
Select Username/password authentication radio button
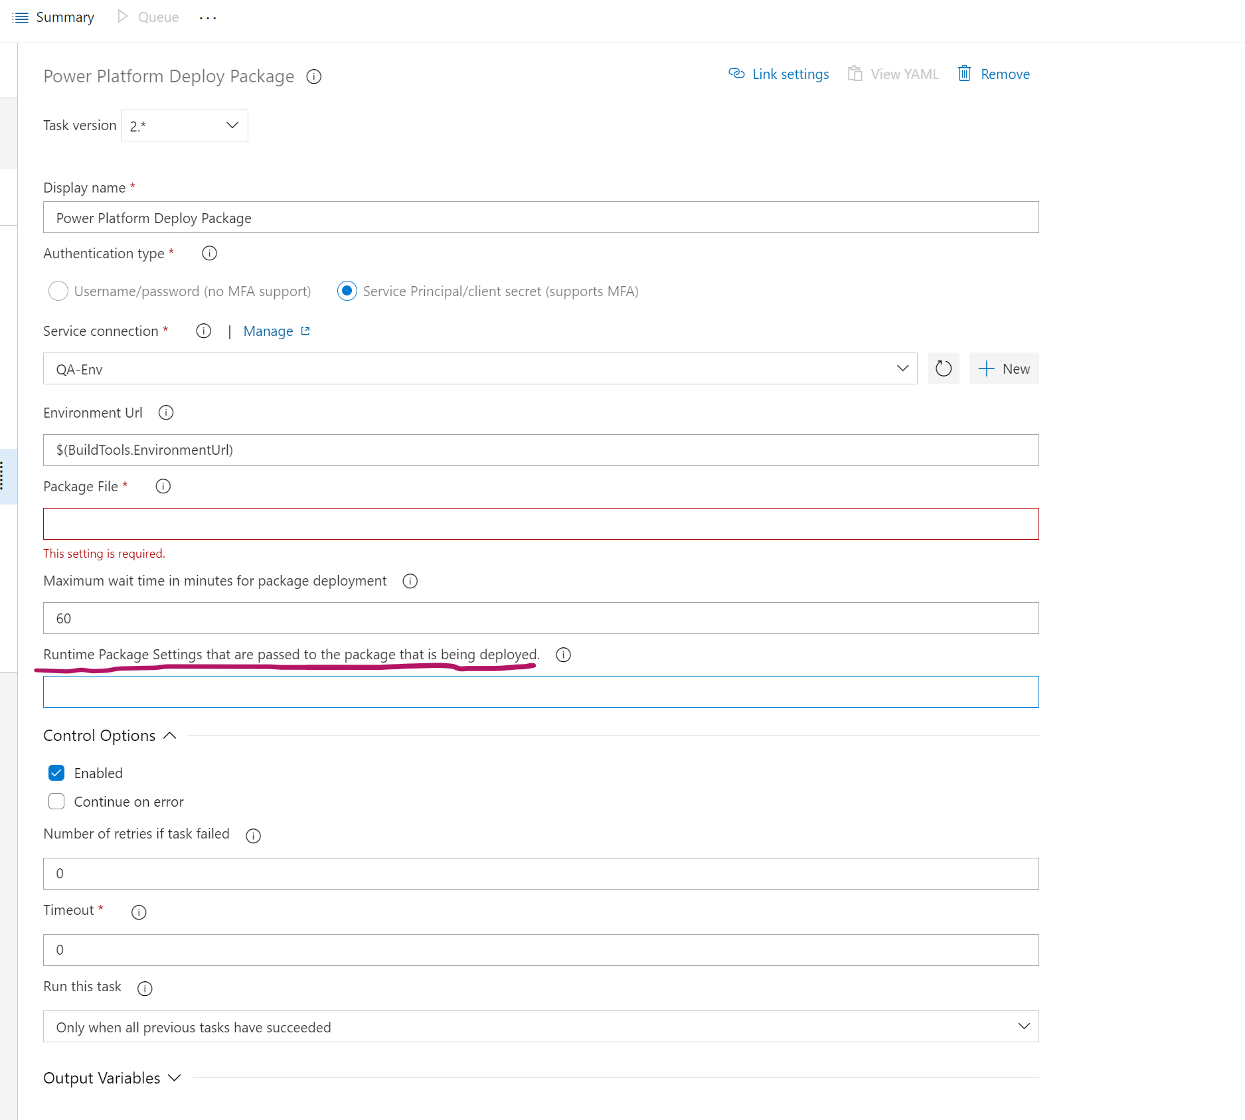click(58, 291)
